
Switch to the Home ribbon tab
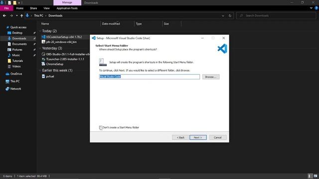[20, 8]
